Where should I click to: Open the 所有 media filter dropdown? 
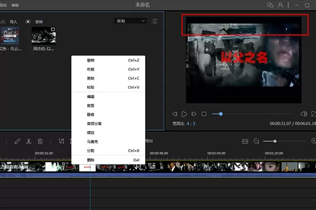click(130, 21)
